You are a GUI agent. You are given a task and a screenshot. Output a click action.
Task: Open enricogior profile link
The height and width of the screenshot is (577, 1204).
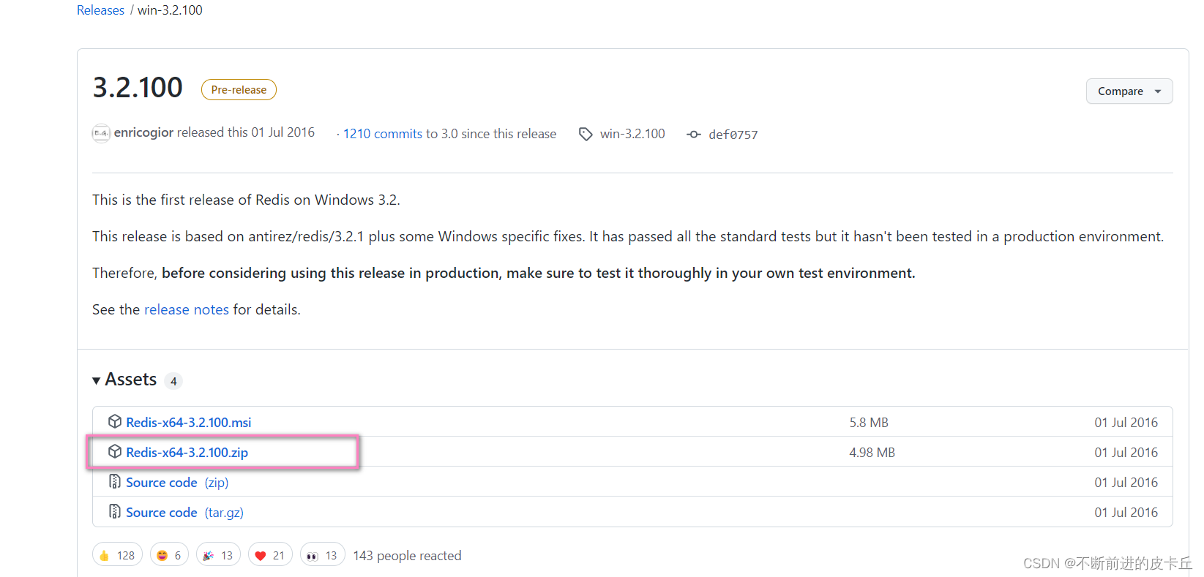coord(143,132)
